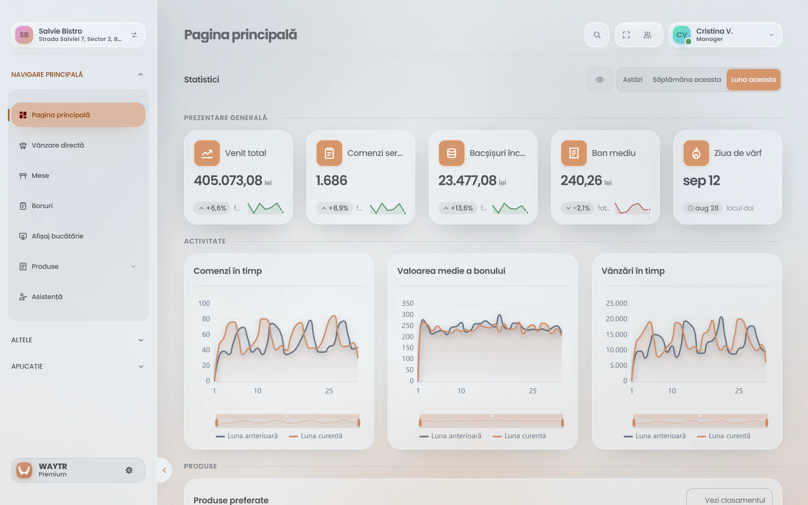The height and width of the screenshot is (505, 808).
Task: Click the SB bistro avatar
Action: click(24, 35)
